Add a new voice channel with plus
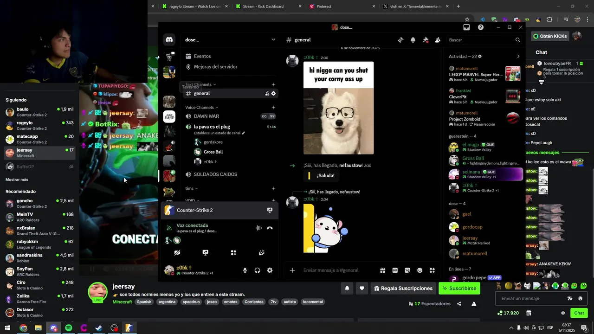The image size is (594, 334). pyautogui.click(x=273, y=107)
